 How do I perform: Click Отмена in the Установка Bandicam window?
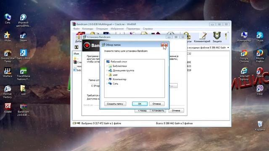(x=176, y=111)
